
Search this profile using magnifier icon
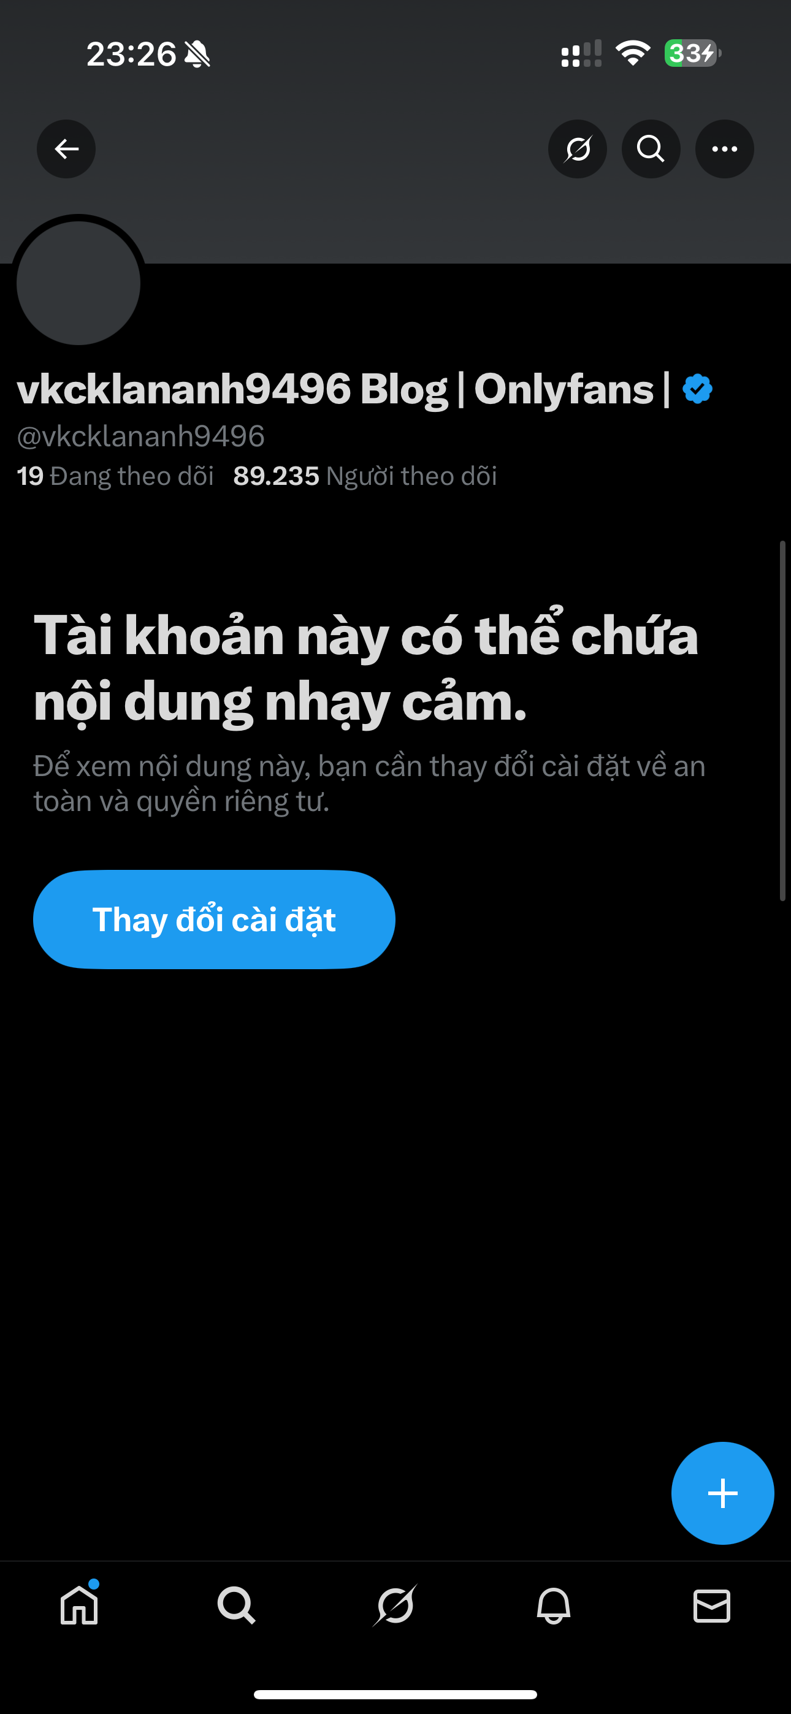pyautogui.click(x=651, y=149)
